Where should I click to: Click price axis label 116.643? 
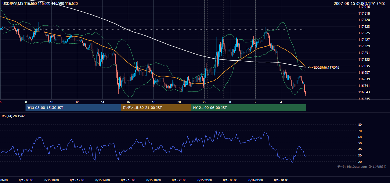coord(364,92)
